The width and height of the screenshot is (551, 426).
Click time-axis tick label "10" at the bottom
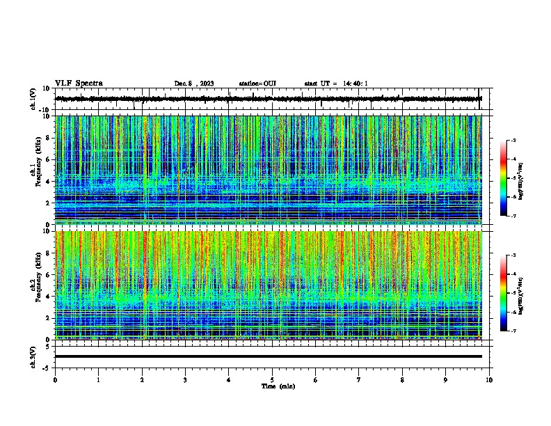click(489, 380)
